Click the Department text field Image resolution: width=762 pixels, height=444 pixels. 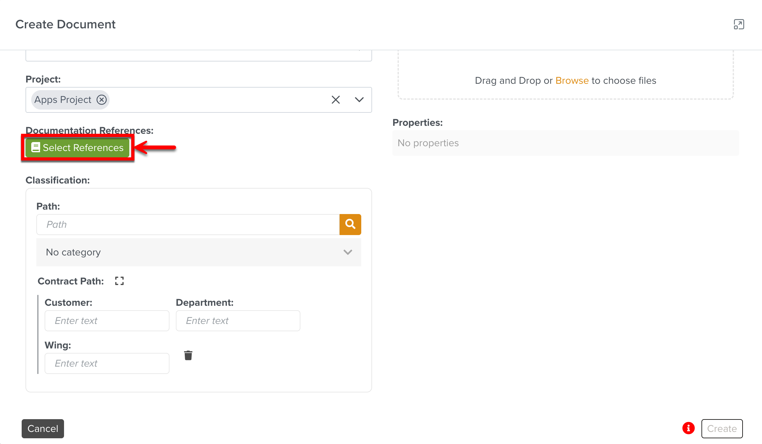(238, 321)
